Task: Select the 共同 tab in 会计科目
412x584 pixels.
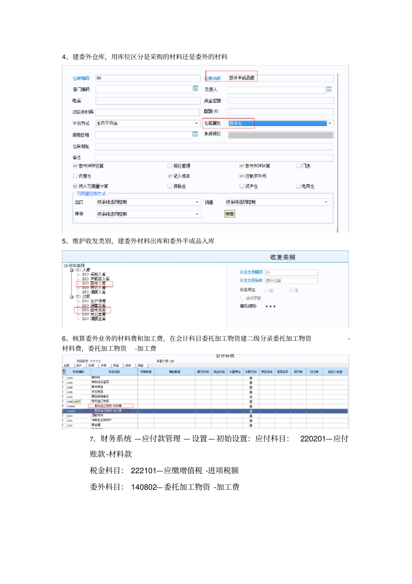Action: point(104,366)
